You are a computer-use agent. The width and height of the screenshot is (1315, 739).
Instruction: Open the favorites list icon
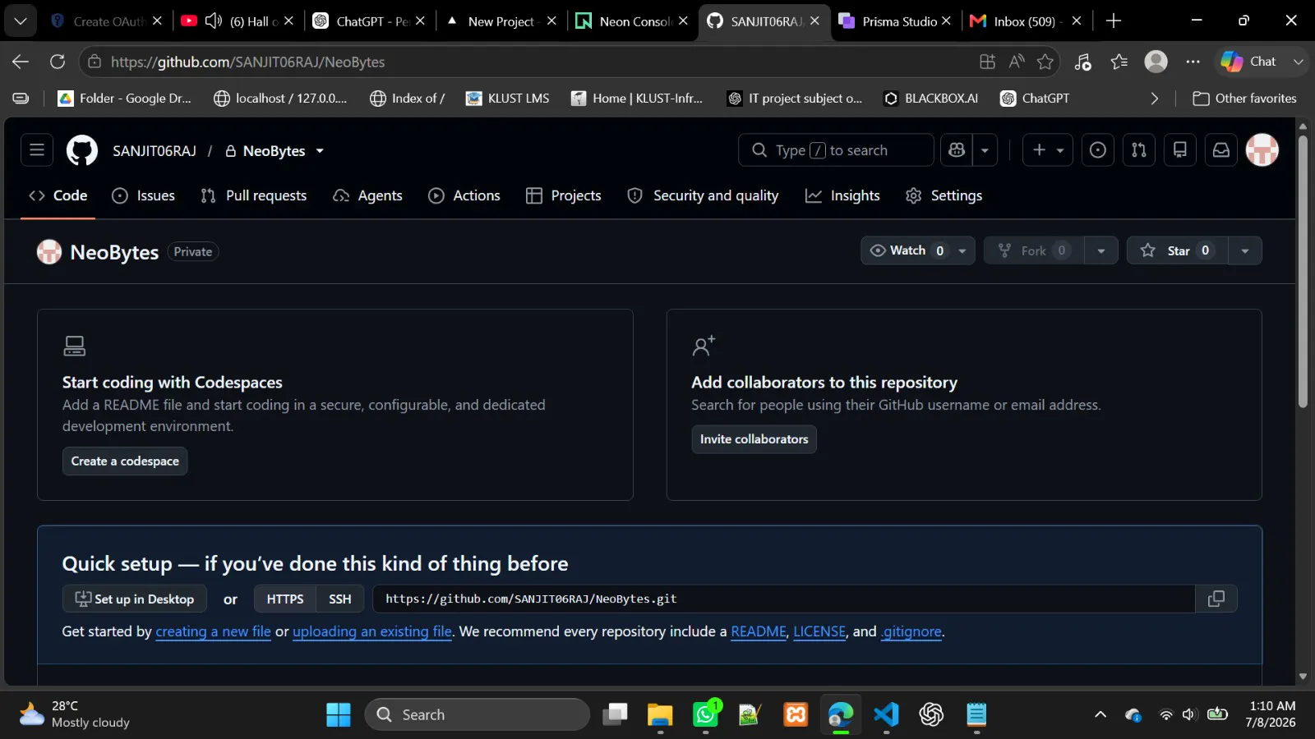(x=1119, y=62)
